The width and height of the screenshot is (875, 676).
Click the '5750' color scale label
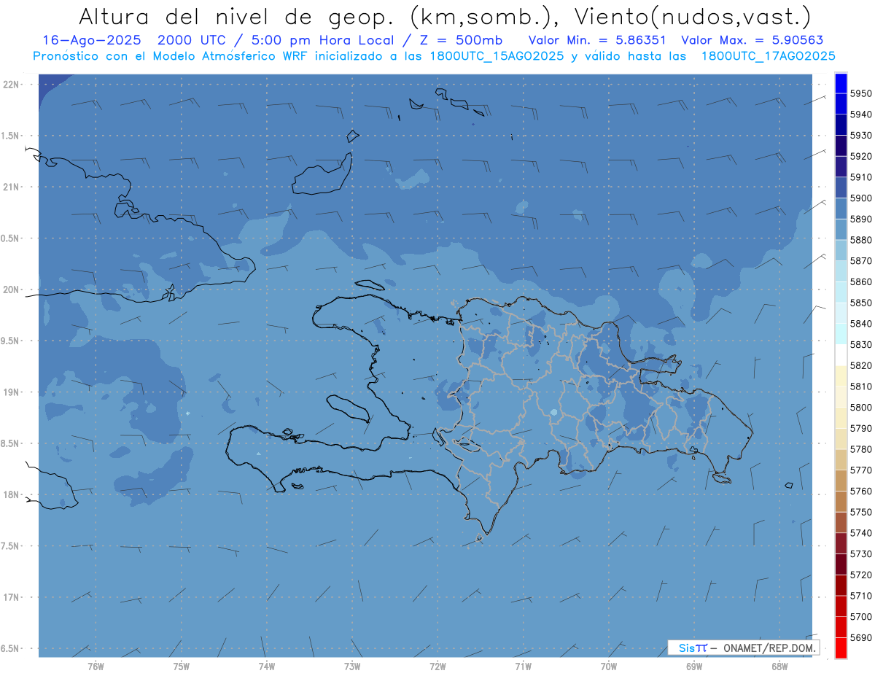861,511
